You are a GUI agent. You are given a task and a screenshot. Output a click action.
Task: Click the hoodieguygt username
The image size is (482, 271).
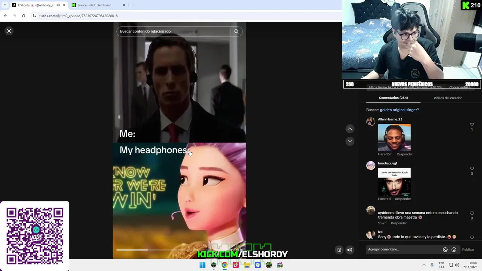tap(387, 163)
